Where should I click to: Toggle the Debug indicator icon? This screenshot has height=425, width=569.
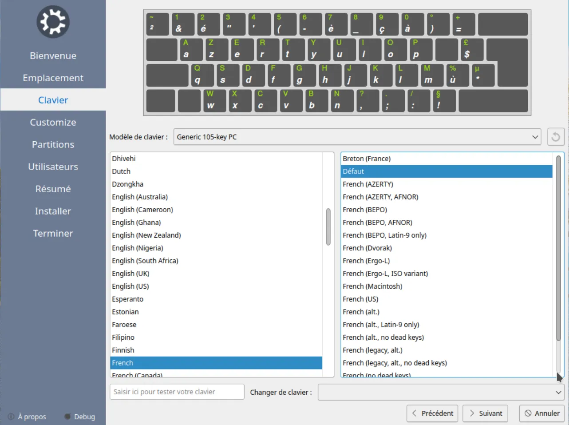coord(67,417)
